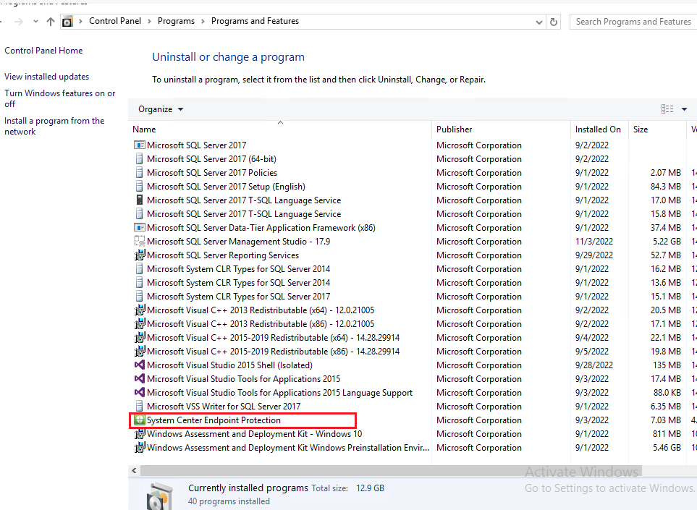Open the recent locations dropdown arrow

click(x=35, y=21)
